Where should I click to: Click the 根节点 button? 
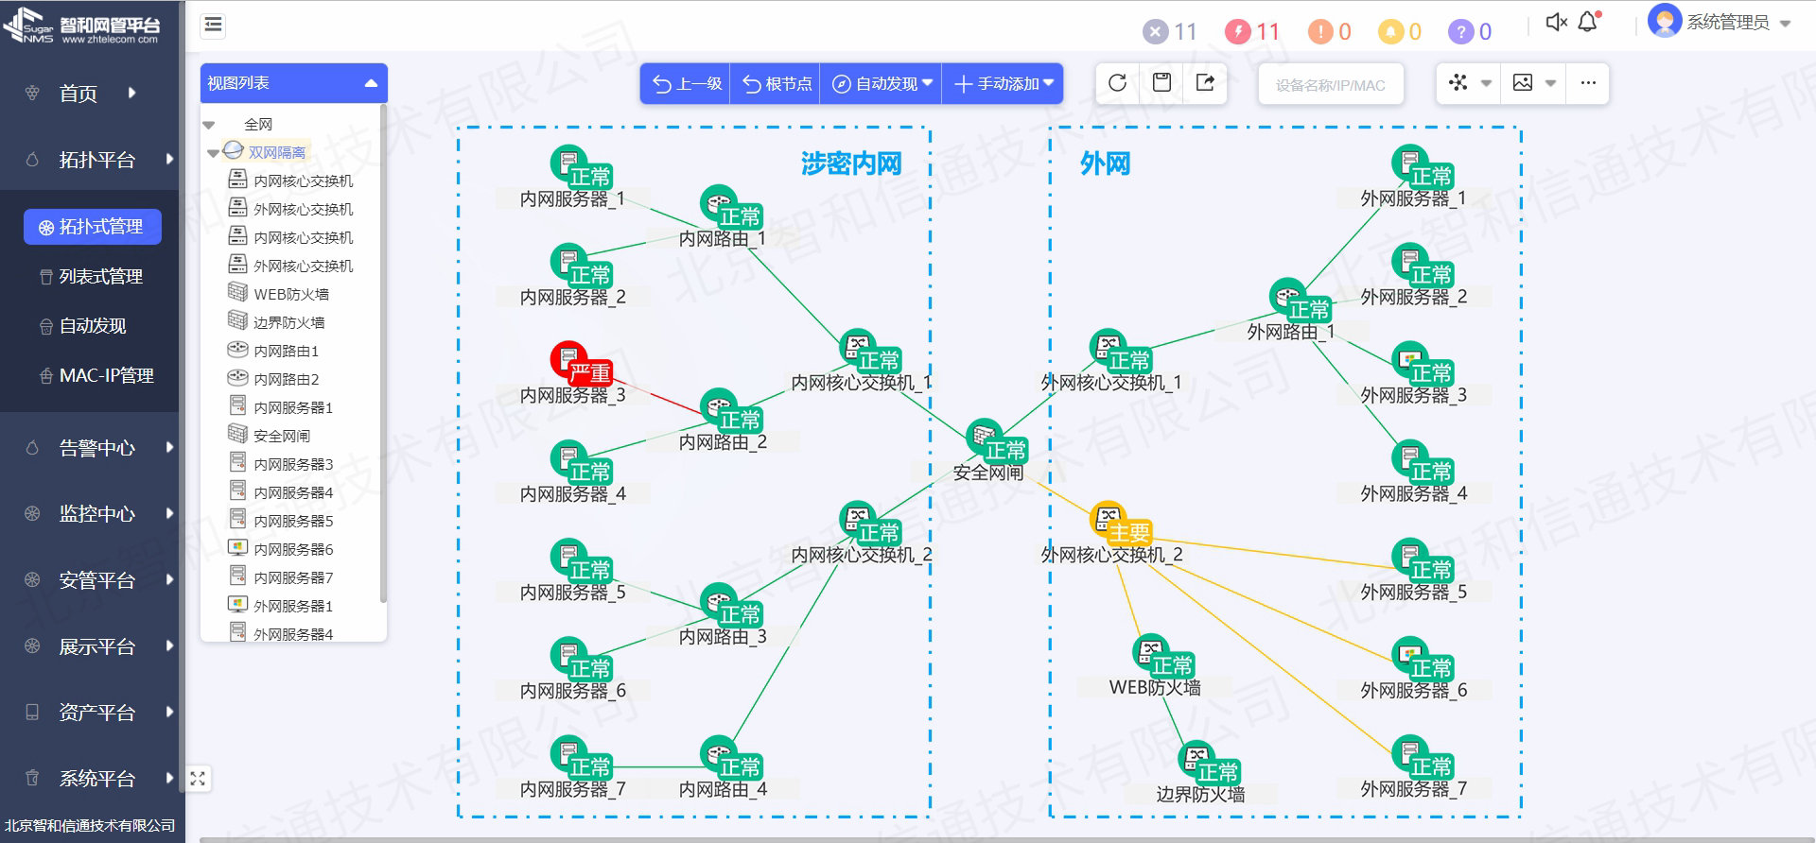(x=777, y=83)
